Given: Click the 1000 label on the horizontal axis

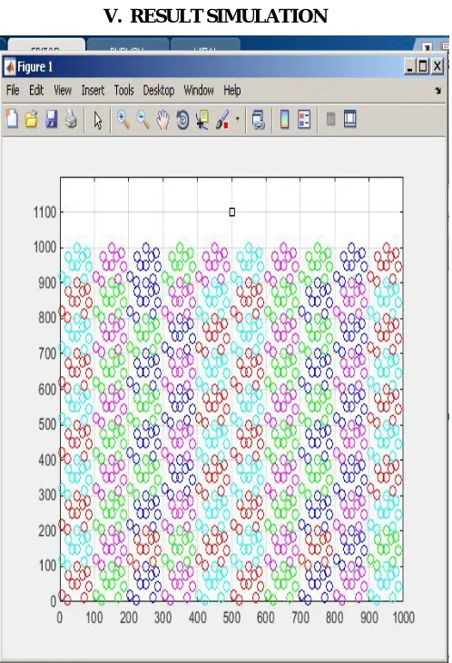Looking at the screenshot, I should (x=403, y=618).
